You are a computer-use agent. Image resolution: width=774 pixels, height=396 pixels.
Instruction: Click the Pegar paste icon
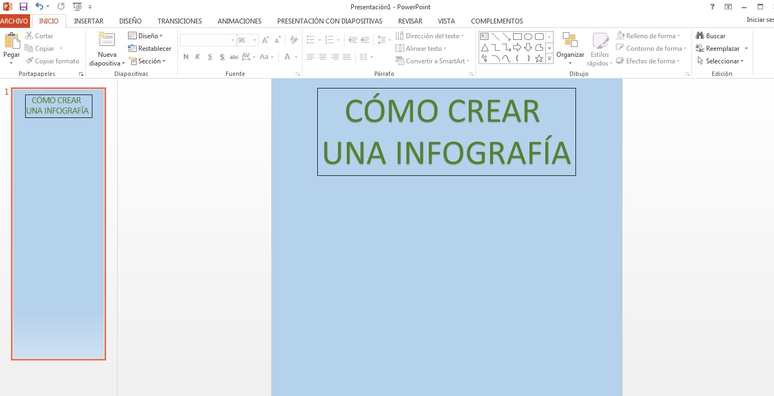11,42
